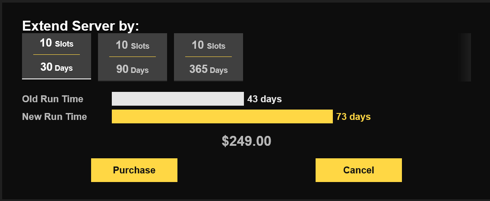Choose the 10 Slots 90 Days plan card
Screen dimensions: 490x201
[133, 57]
